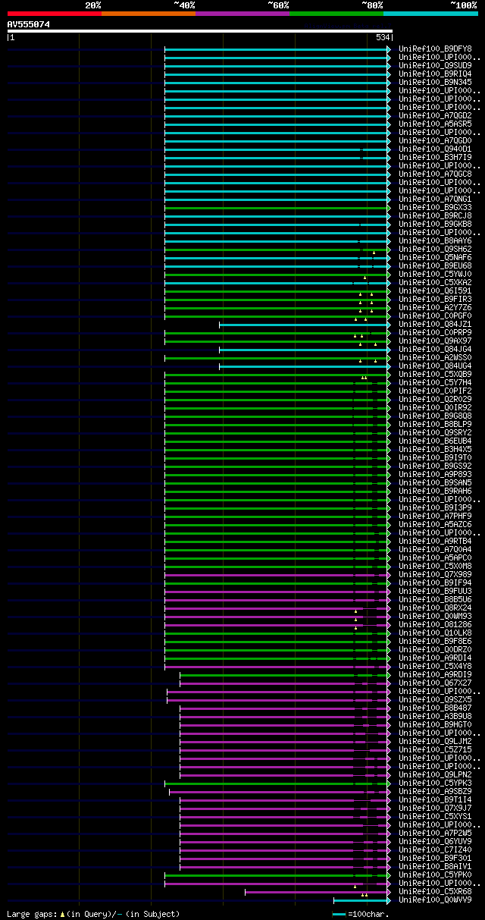Select the UniRef100_Q9AX97 hit label
The width and height of the screenshot is (485, 920).
(x=436, y=341)
